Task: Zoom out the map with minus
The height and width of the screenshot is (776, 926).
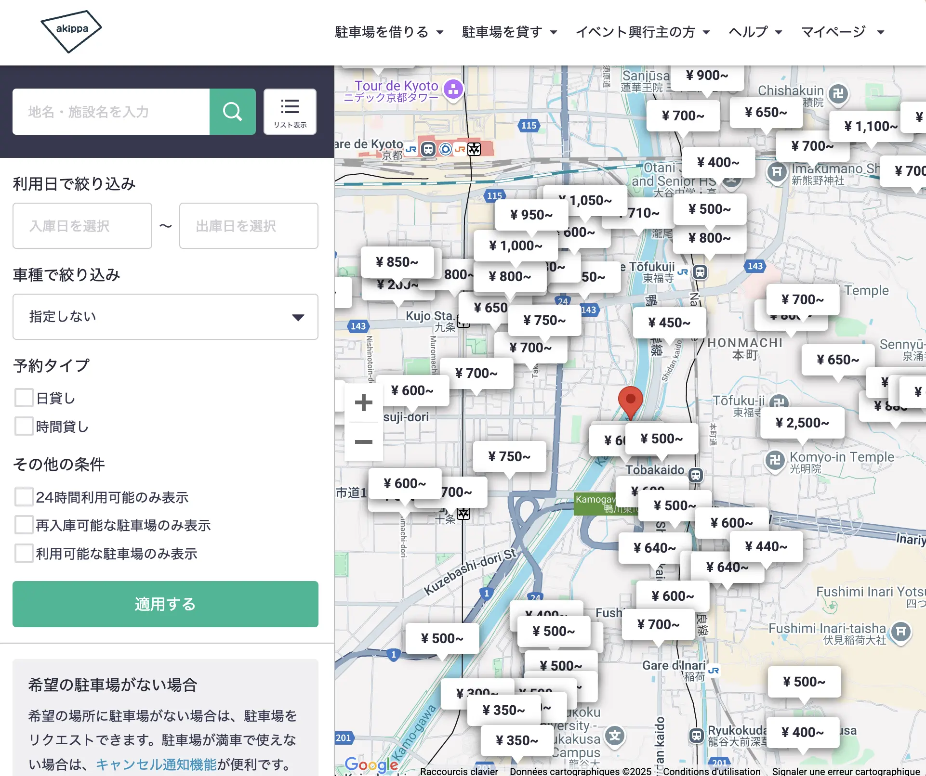Action: [x=364, y=441]
